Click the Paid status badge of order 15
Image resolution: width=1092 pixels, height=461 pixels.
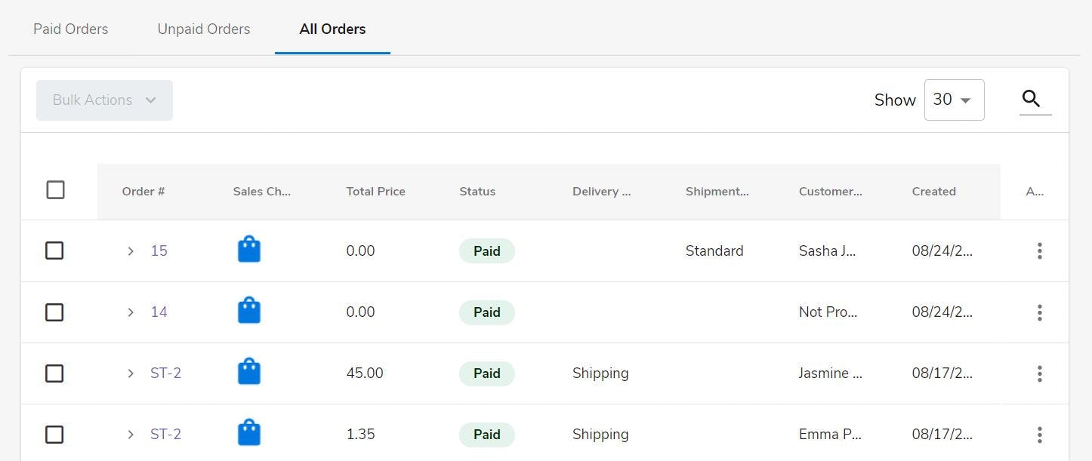tap(486, 251)
